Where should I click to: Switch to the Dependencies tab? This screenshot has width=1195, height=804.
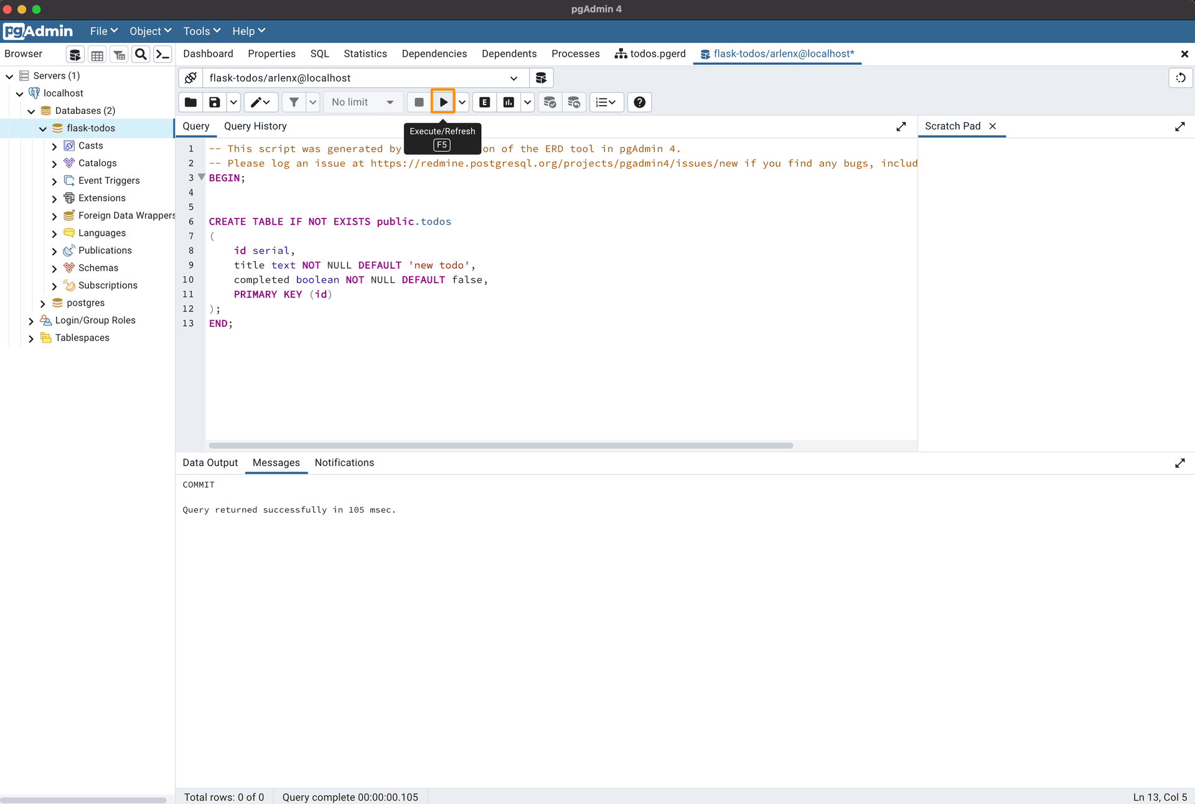click(x=434, y=54)
